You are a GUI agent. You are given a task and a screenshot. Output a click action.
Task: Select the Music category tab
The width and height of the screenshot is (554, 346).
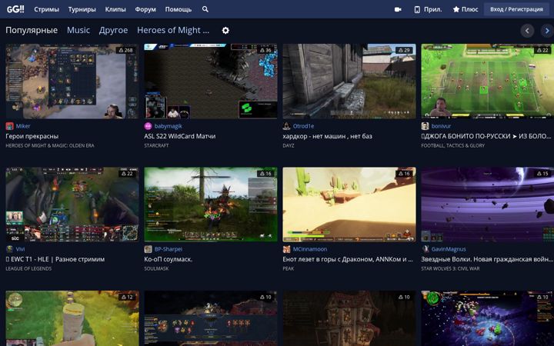pos(78,30)
